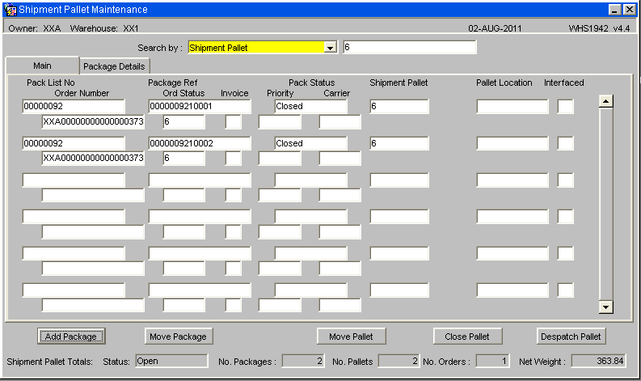Click Shipment Pallet field for package 0000009210002
Screen dimensions: 641x381
click(399, 143)
